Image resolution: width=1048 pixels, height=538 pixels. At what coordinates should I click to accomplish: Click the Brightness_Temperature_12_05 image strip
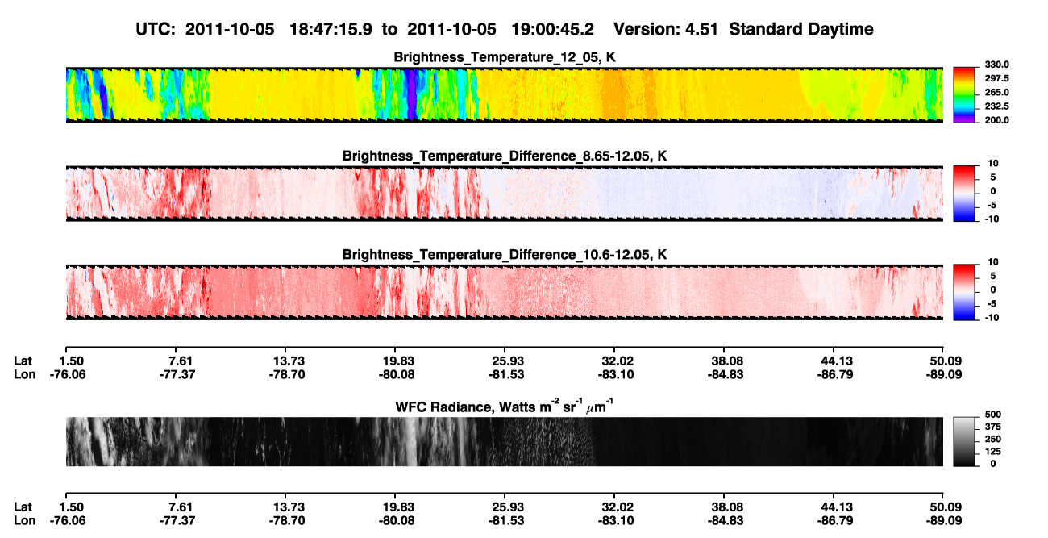point(504,94)
